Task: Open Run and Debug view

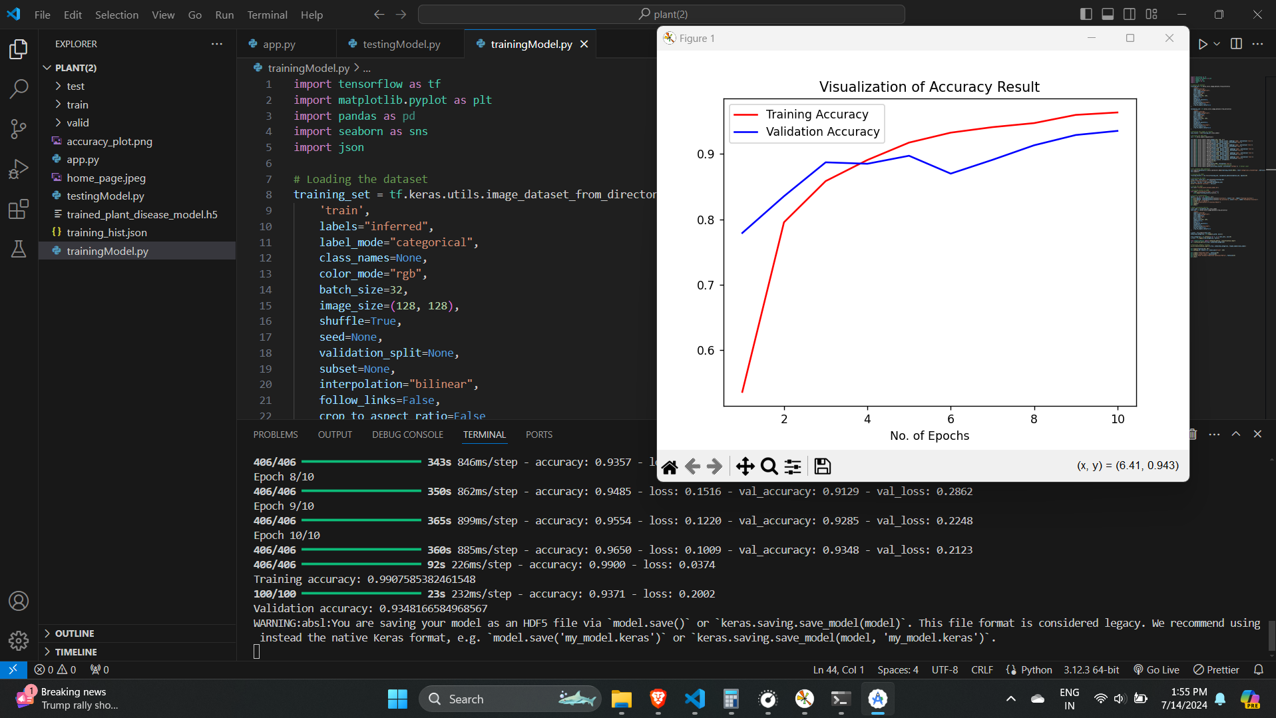Action: [x=19, y=169]
